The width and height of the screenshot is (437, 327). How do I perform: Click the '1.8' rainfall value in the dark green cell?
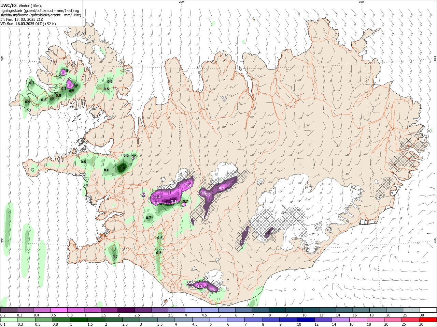click(x=122, y=168)
